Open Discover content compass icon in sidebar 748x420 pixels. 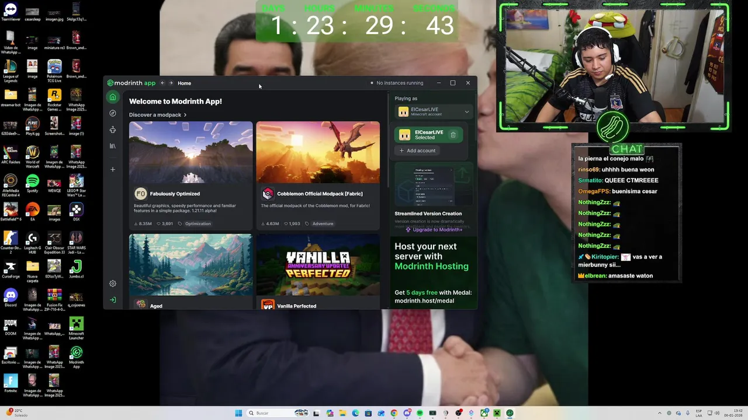pyautogui.click(x=113, y=113)
